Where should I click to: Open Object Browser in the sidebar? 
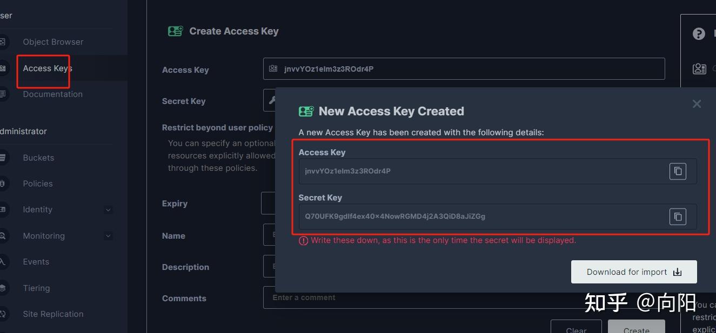pyautogui.click(x=53, y=42)
